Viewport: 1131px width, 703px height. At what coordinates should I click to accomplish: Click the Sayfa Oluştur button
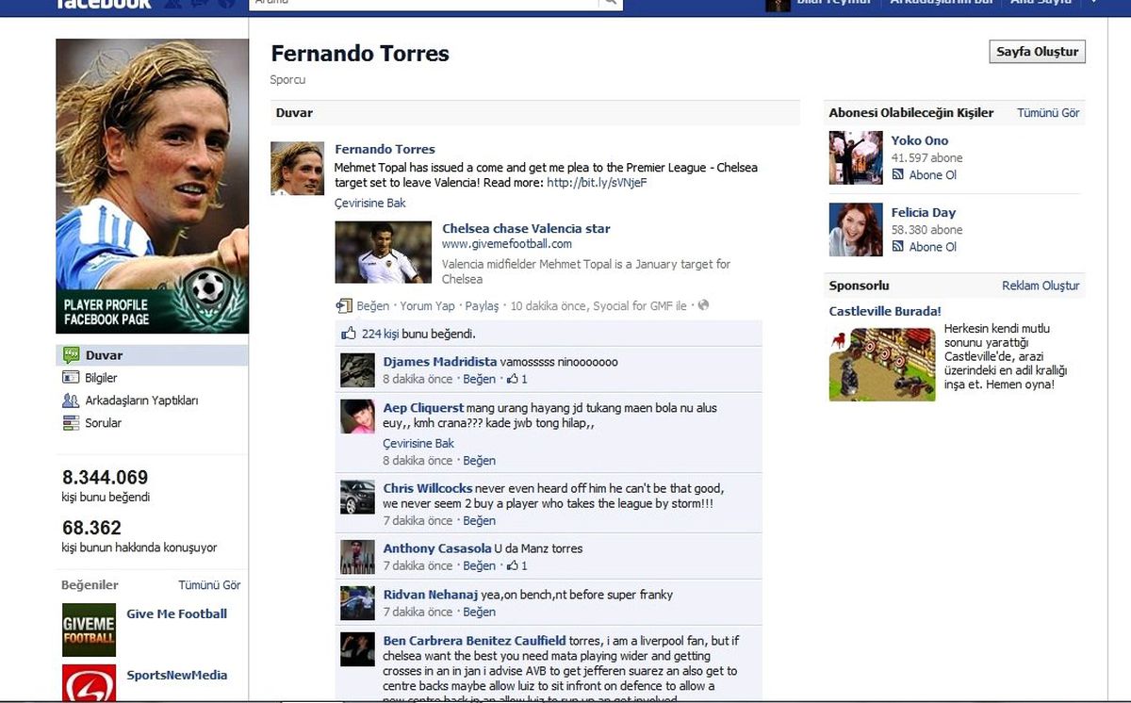[1037, 52]
